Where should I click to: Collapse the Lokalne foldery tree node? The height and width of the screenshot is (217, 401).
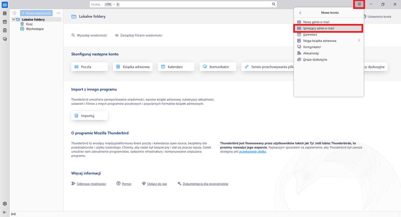pos(13,19)
